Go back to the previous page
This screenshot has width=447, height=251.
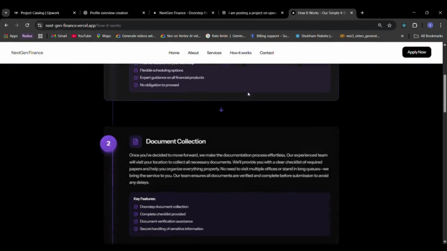[6, 25]
